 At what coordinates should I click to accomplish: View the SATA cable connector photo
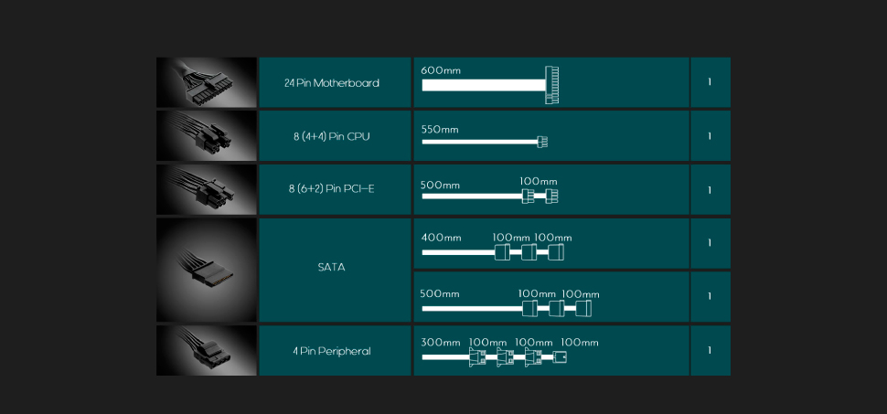point(206,270)
